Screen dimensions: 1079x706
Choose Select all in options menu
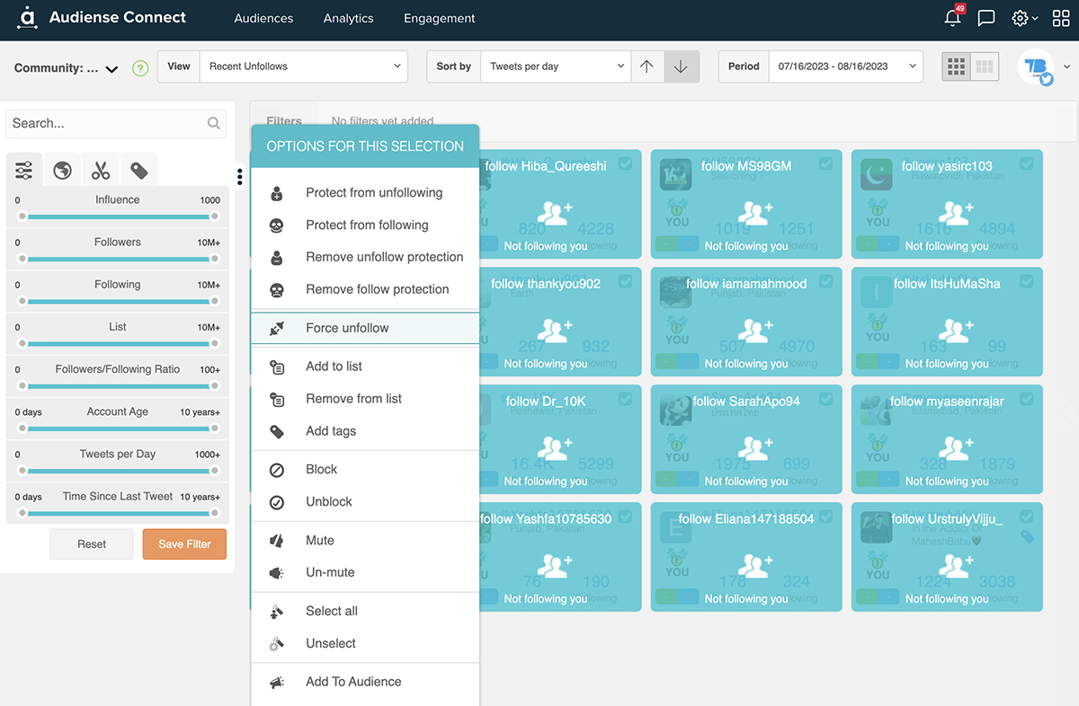click(365, 612)
